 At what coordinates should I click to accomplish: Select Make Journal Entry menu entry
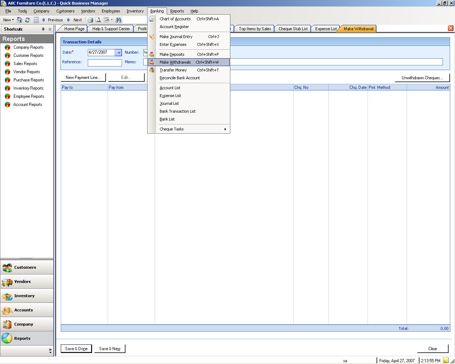[x=189, y=37]
